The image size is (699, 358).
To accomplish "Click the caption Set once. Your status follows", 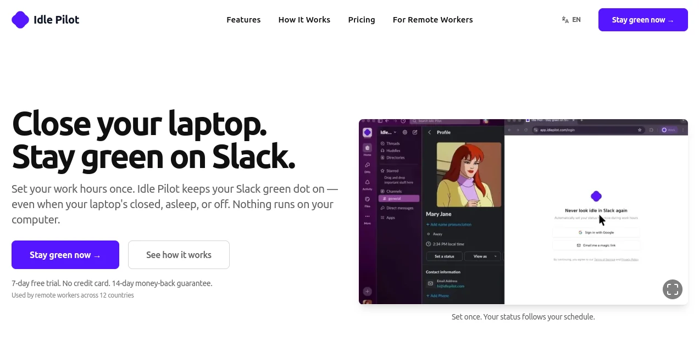I will click(x=523, y=317).
